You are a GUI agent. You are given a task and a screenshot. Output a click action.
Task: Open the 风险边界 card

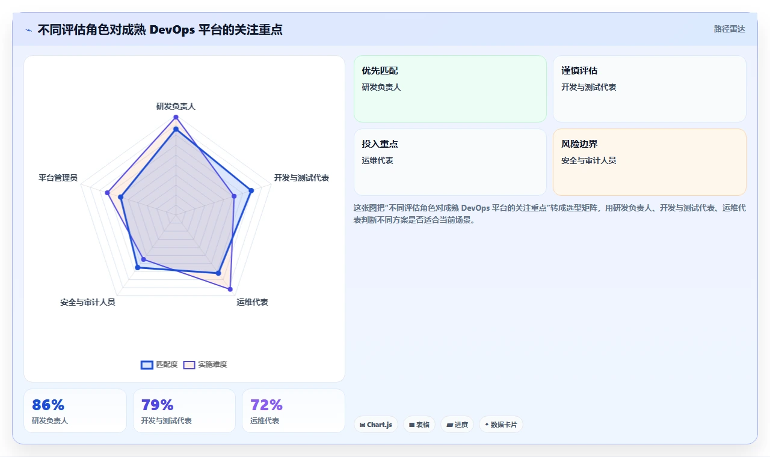click(x=650, y=162)
